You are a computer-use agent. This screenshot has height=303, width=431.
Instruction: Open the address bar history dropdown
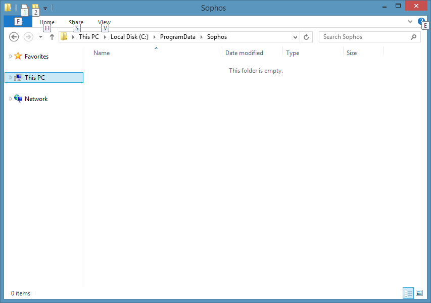pyautogui.click(x=295, y=37)
